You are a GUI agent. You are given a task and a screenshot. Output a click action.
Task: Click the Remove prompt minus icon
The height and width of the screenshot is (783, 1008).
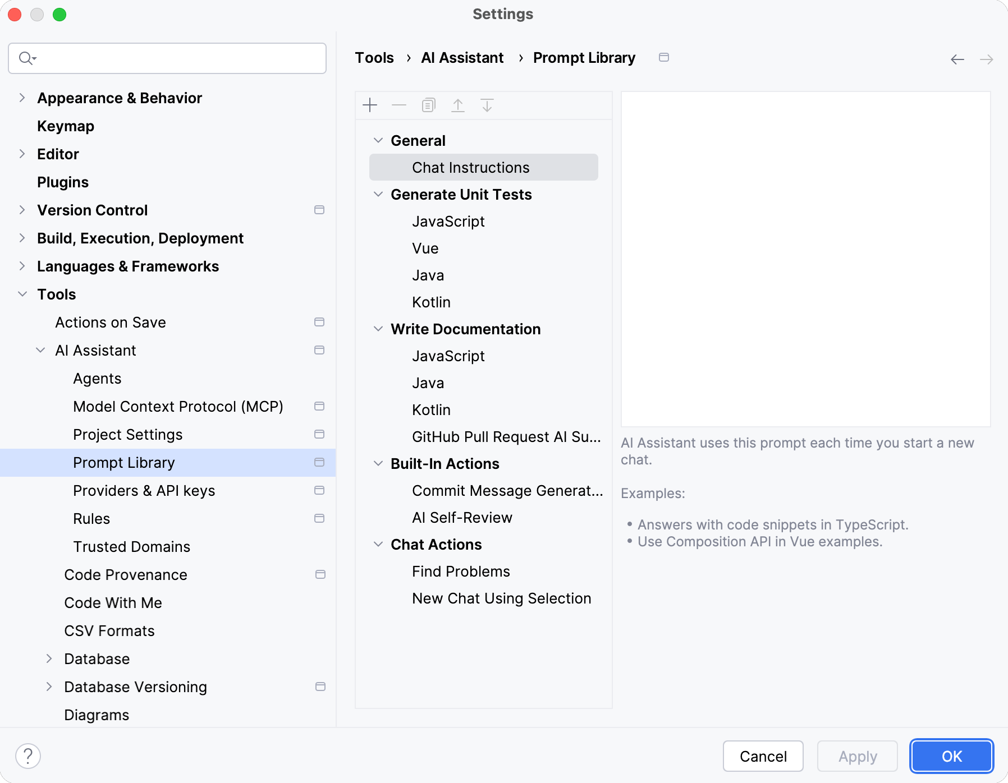point(399,105)
